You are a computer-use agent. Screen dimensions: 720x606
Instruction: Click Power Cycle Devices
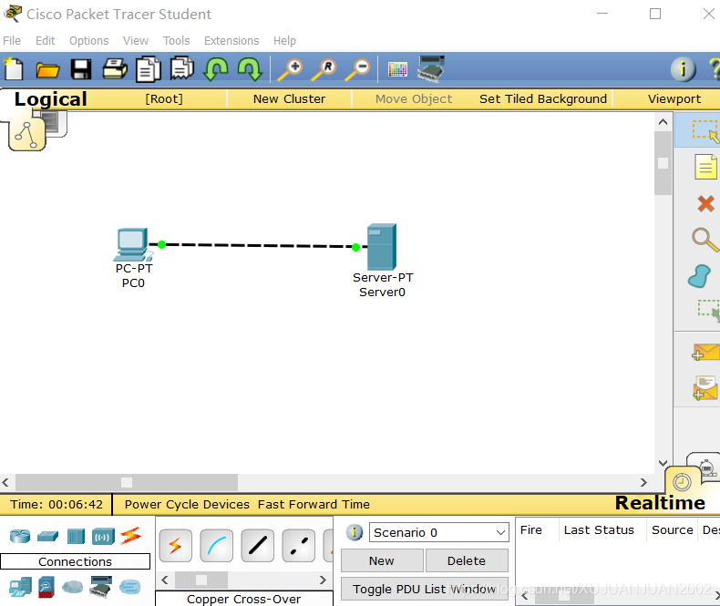pos(187,505)
